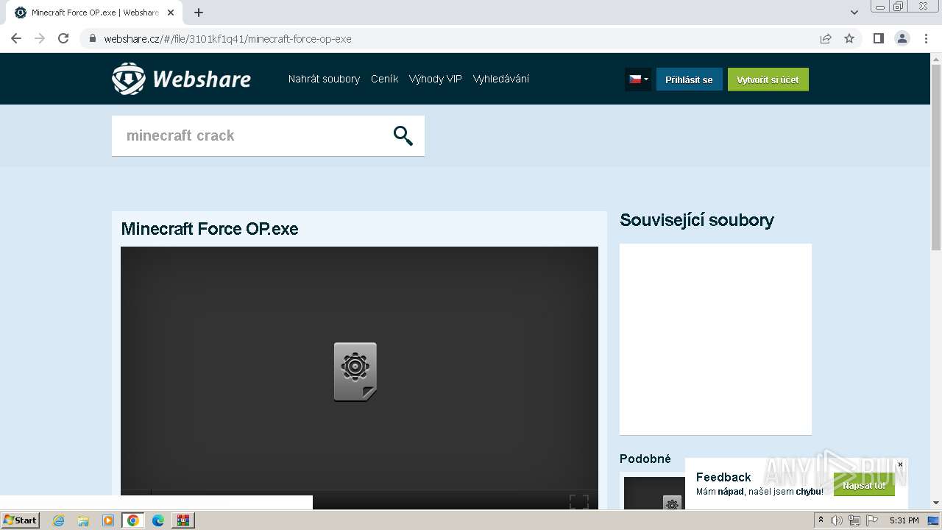
Task: Open File Explorer from the taskbar
Action: (83, 520)
